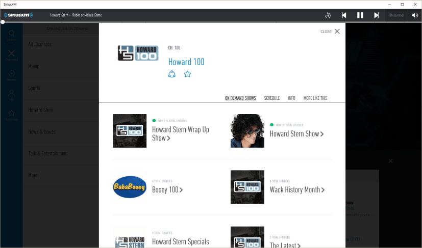This screenshot has width=422, height=248.
Task: Close the Howard 100 channel panel
Action: pyautogui.click(x=330, y=32)
